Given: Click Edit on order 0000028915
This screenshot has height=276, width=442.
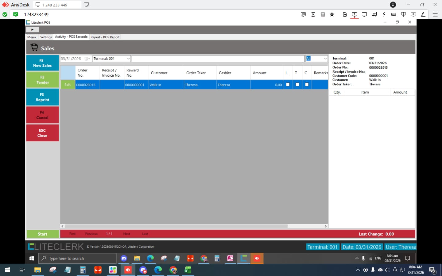Looking at the screenshot, I should coord(68,85).
